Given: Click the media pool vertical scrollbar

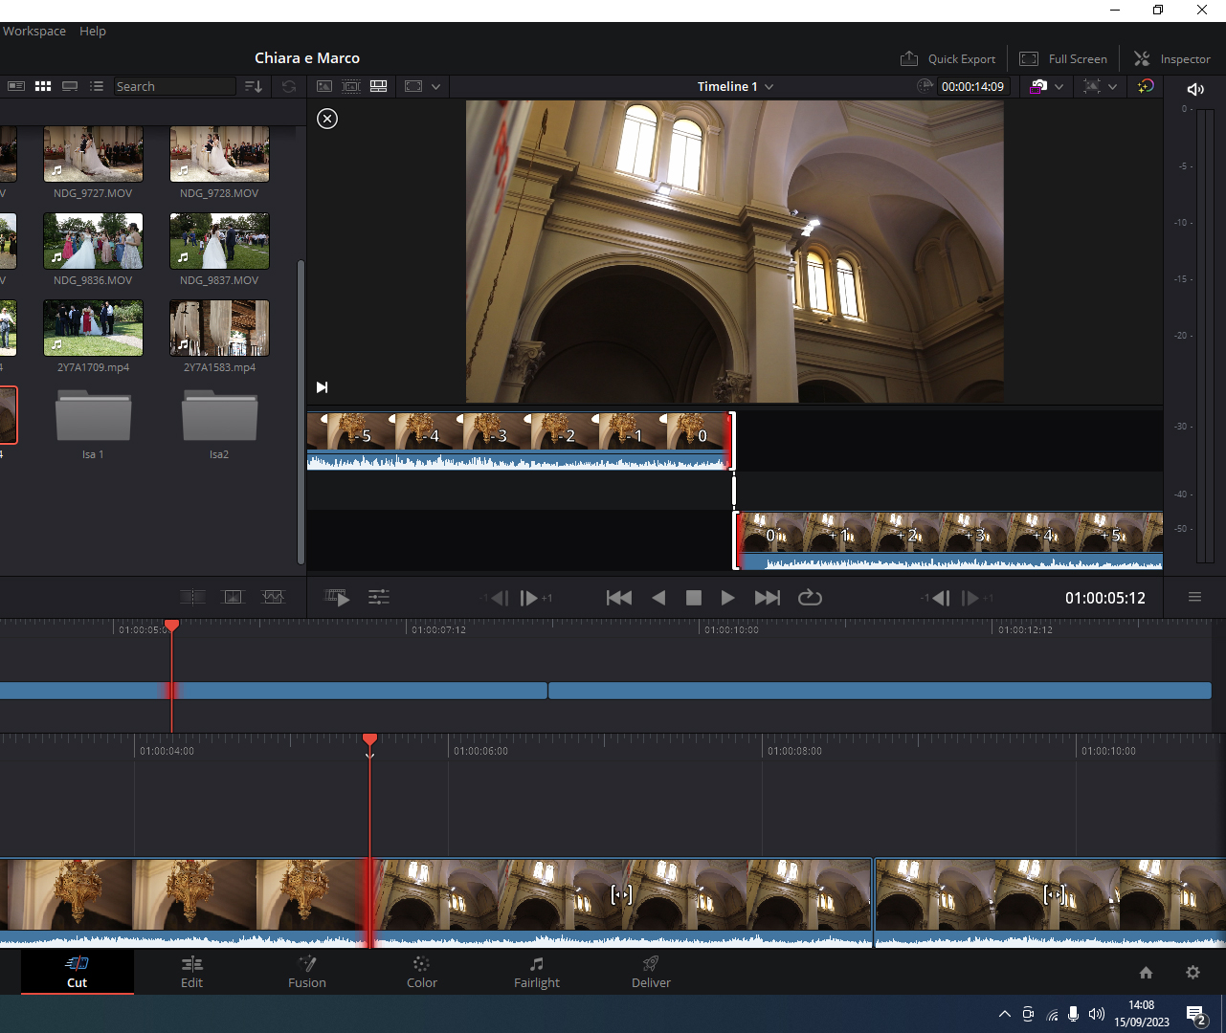Looking at the screenshot, I should [301, 411].
